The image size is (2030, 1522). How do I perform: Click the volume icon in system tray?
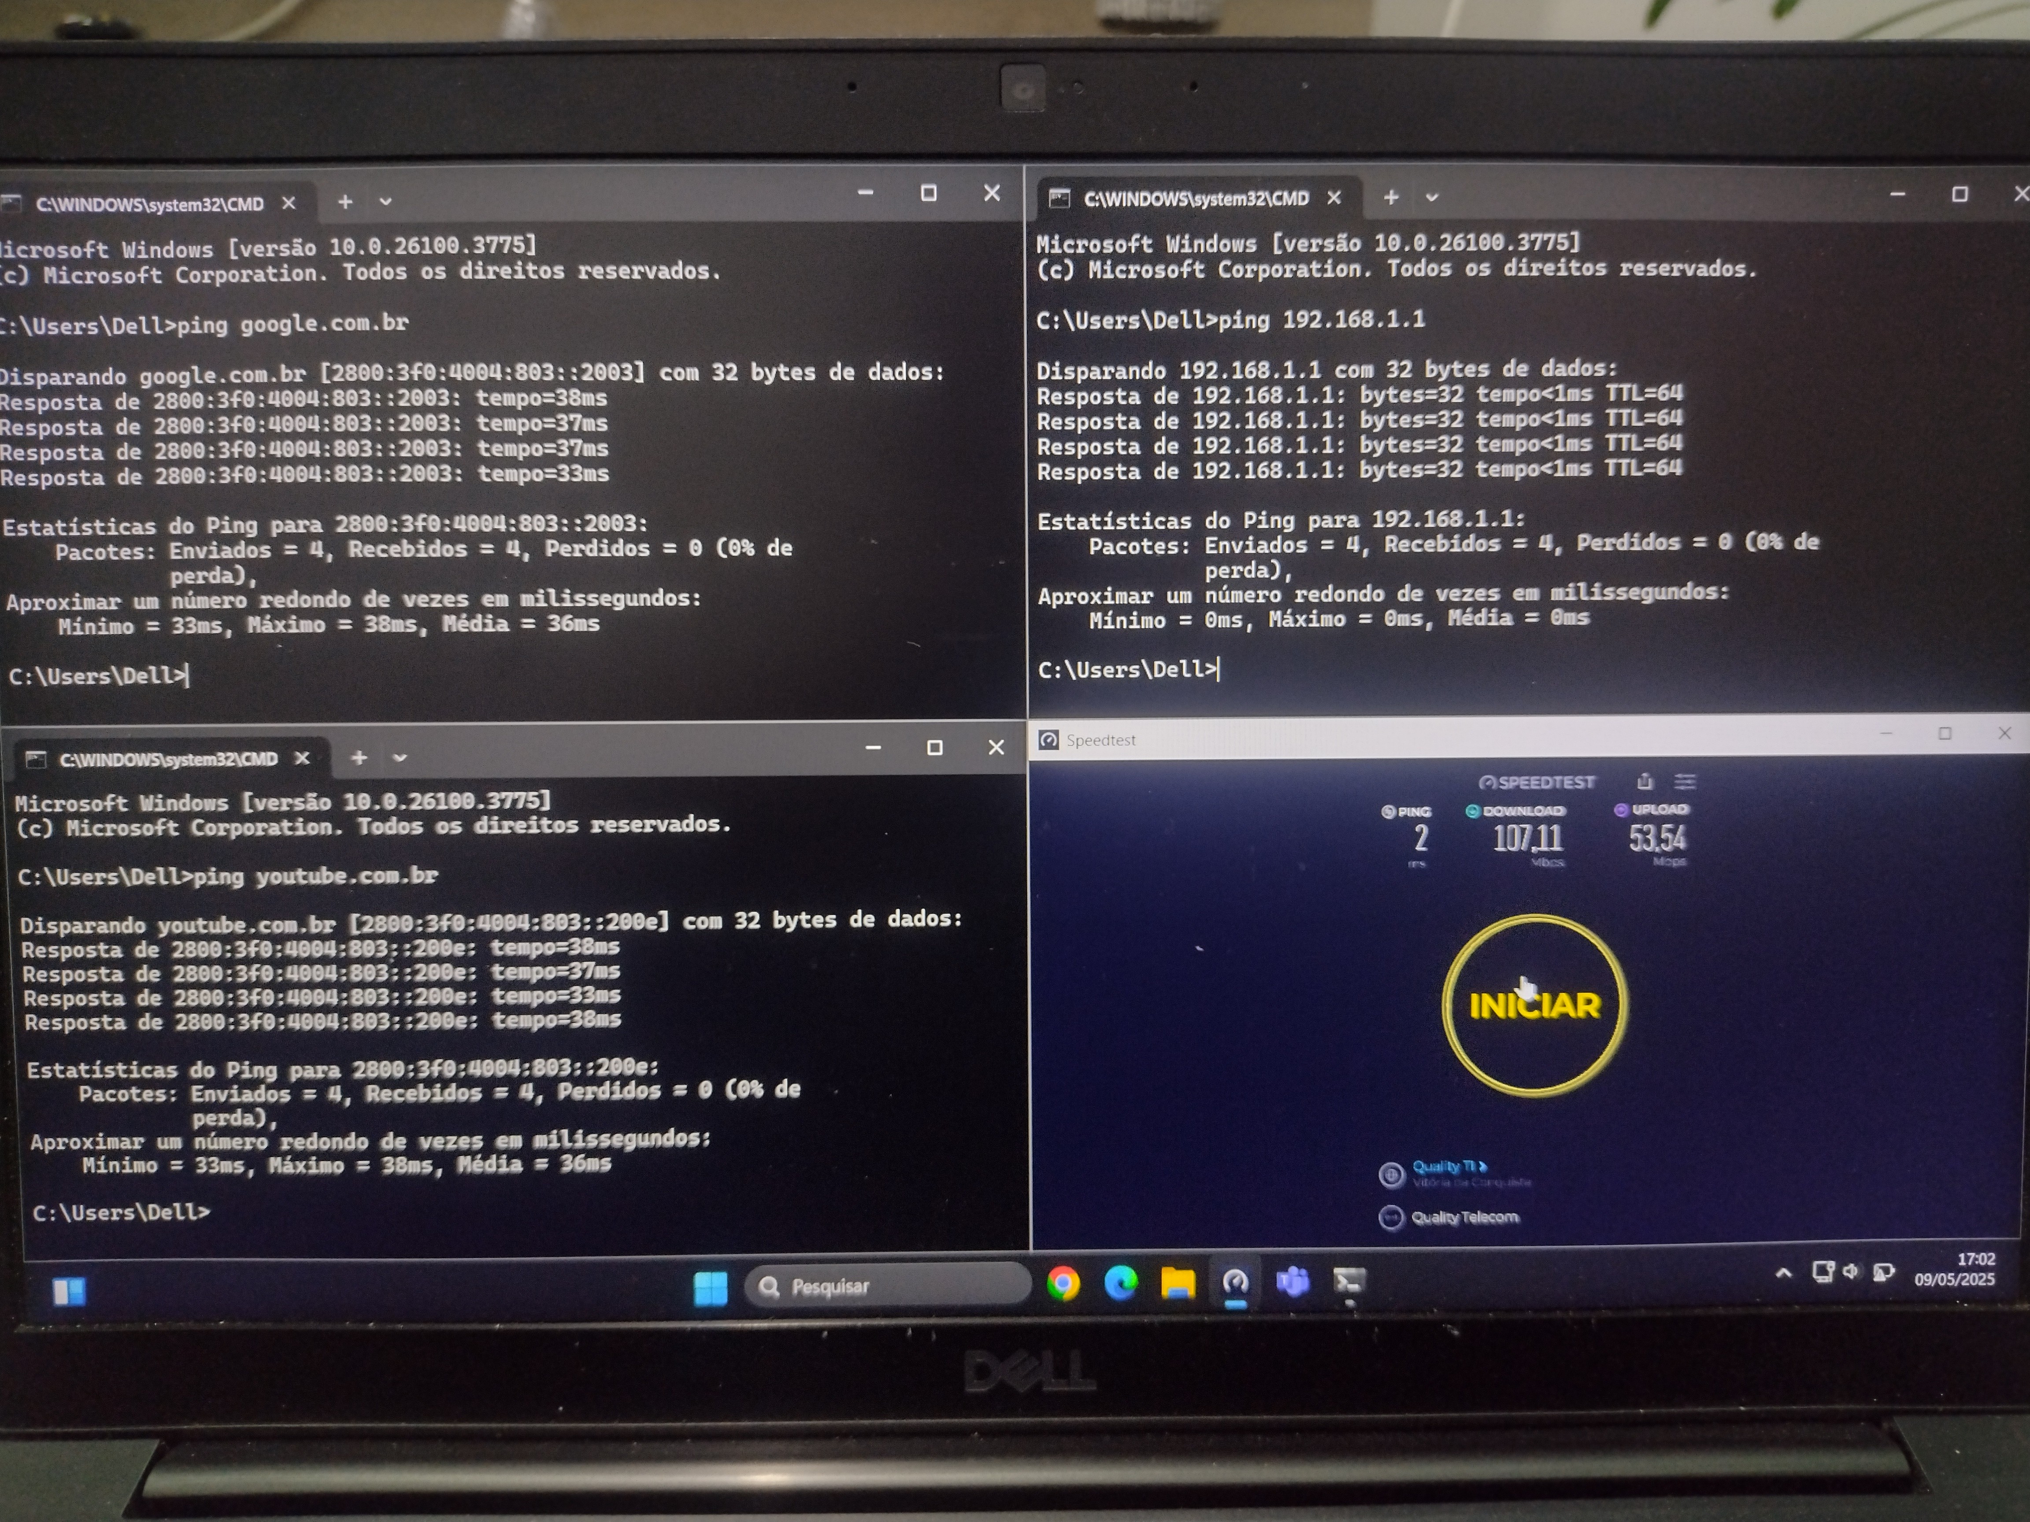click(x=1851, y=1271)
